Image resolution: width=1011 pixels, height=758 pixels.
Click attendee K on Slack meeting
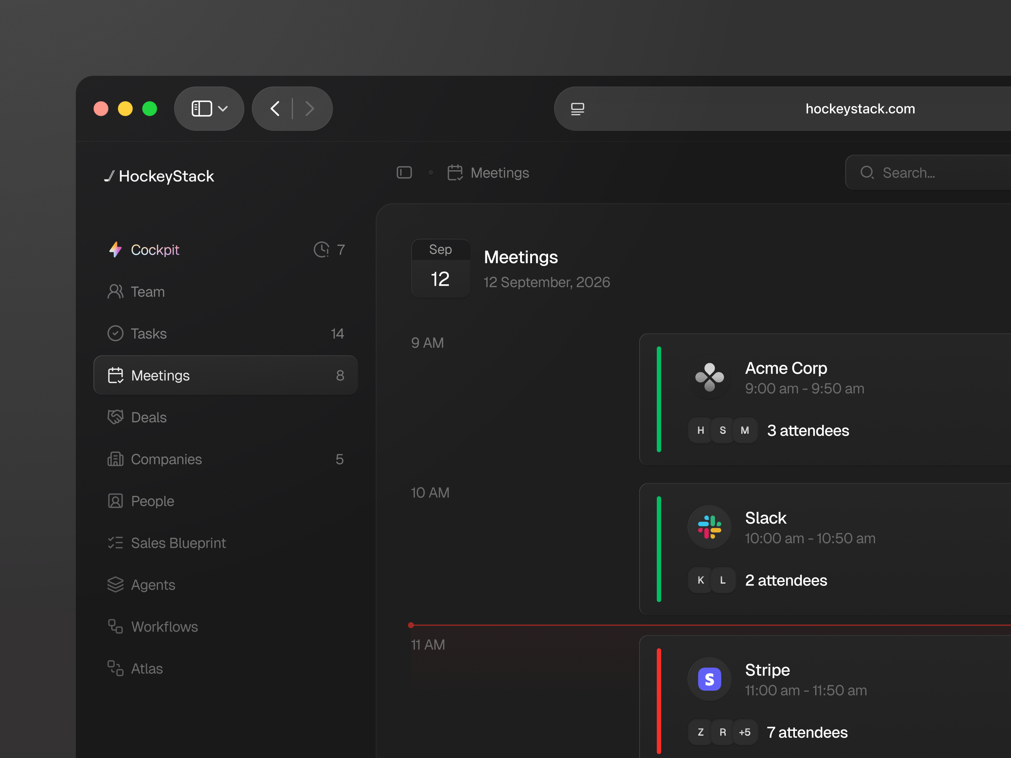pos(701,580)
